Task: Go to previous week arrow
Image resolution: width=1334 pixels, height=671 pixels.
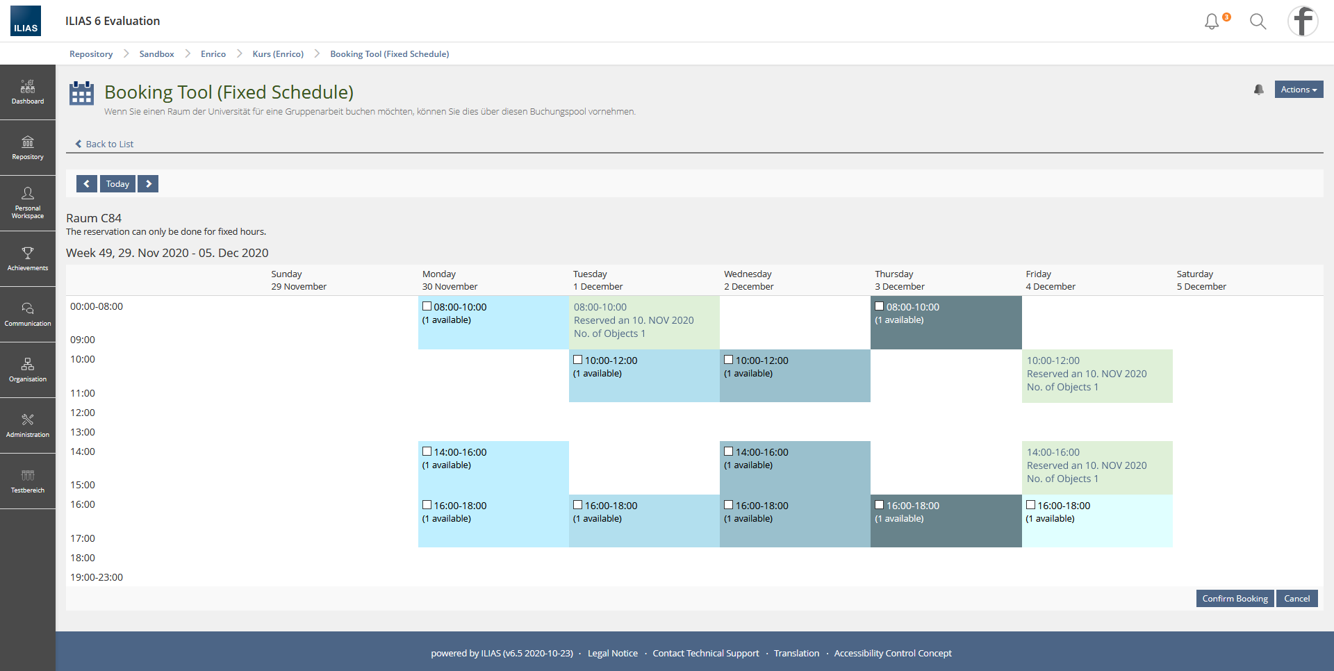Action: pos(86,184)
